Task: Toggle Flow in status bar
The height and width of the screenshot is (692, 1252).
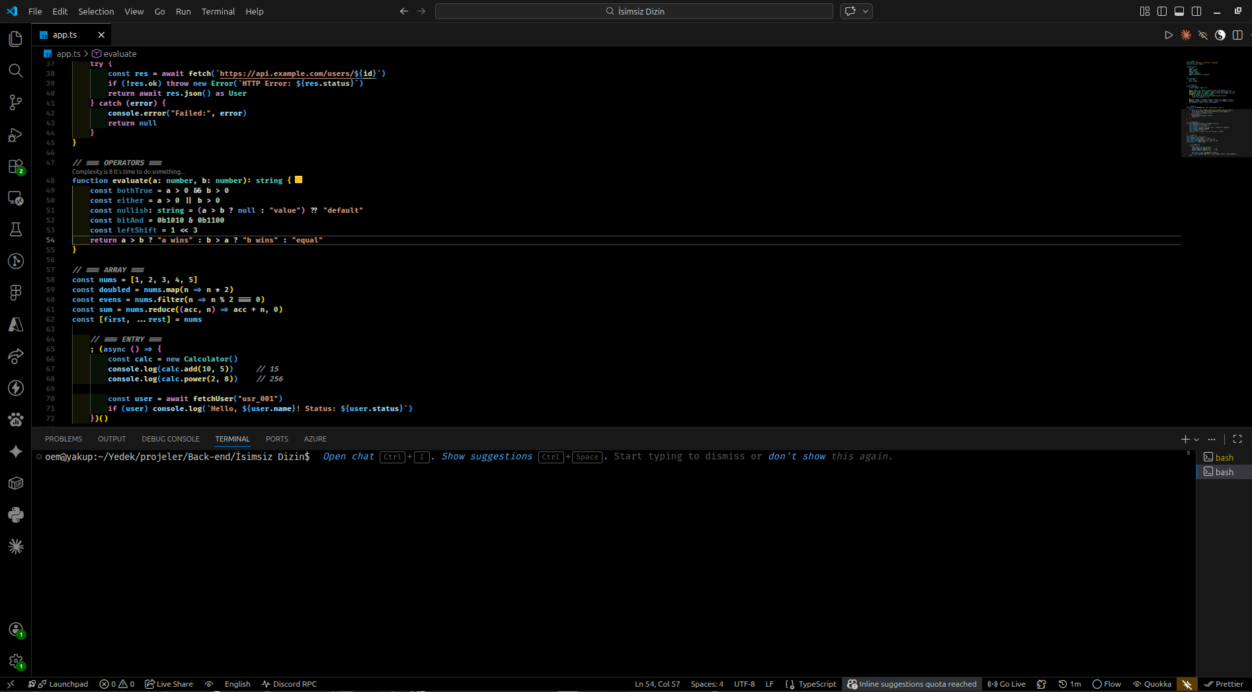Action: 1106,684
